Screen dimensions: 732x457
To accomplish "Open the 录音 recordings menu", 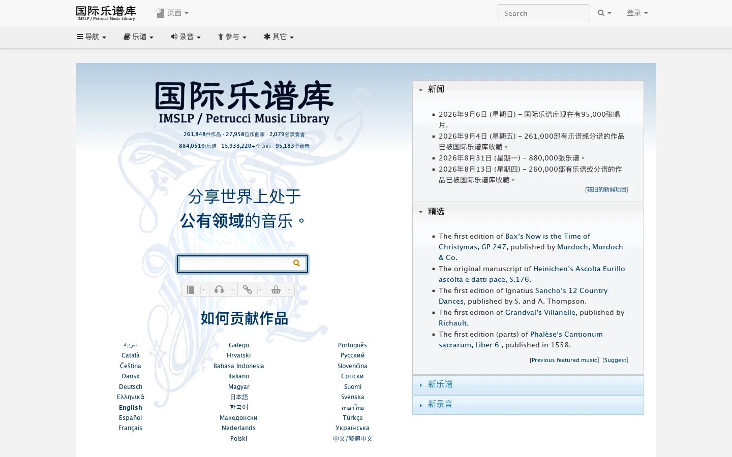I will [x=186, y=37].
